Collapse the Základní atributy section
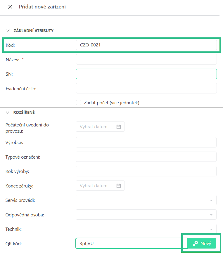Screen dimensions: 223x257 pyautogui.click(x=8, y=31)
